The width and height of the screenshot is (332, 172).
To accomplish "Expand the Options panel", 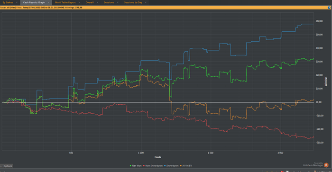I will (x=7, y=166).
